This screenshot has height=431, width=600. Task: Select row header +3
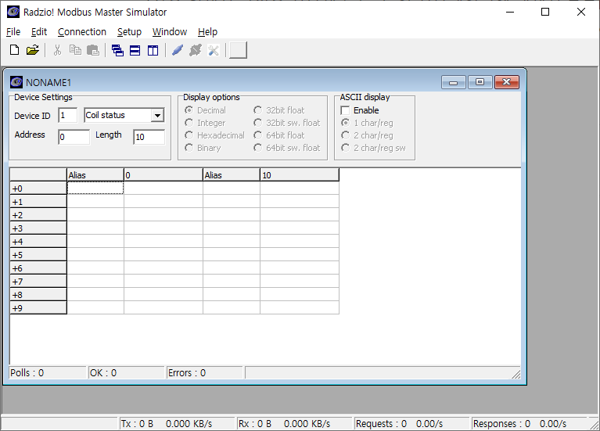click(38, 228)
